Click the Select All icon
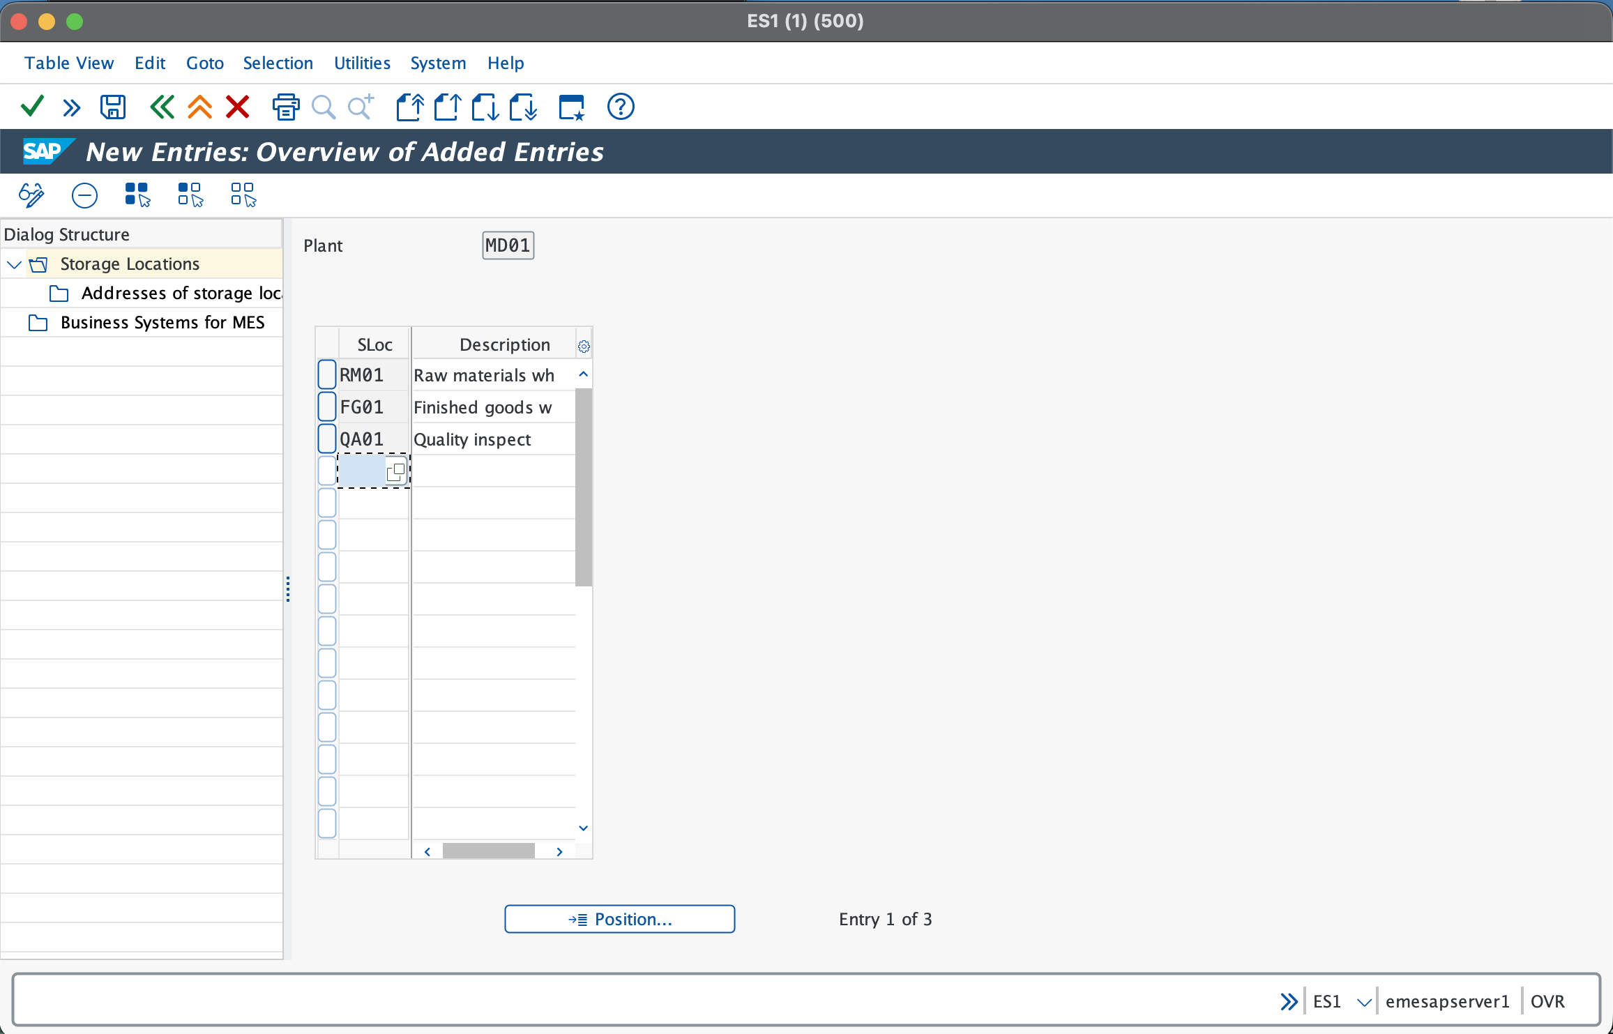The width and height of the screenshot is (1613, 1034). tap(137, 195)
